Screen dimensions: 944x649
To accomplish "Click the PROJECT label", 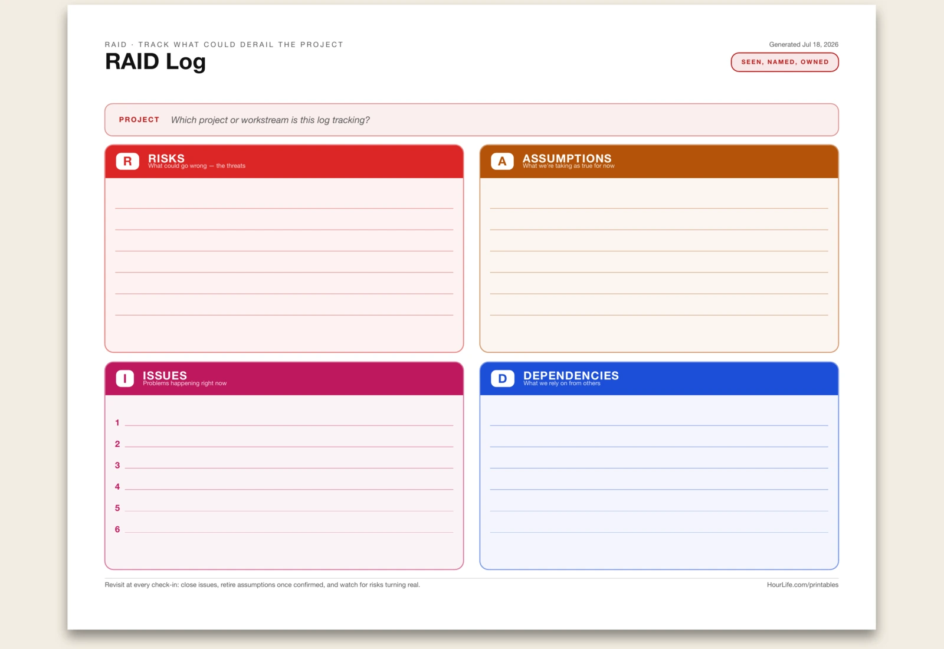I will [x=139, y=120].
